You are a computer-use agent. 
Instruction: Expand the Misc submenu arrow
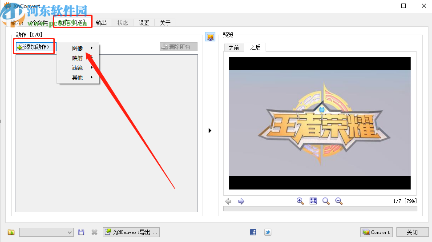click(92, 77)
